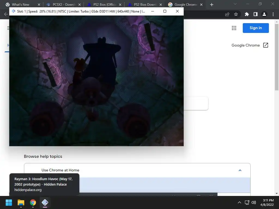Open Chrome from the taskbar
The width and height of the screenshot is (279, 209).
(33, 202)
